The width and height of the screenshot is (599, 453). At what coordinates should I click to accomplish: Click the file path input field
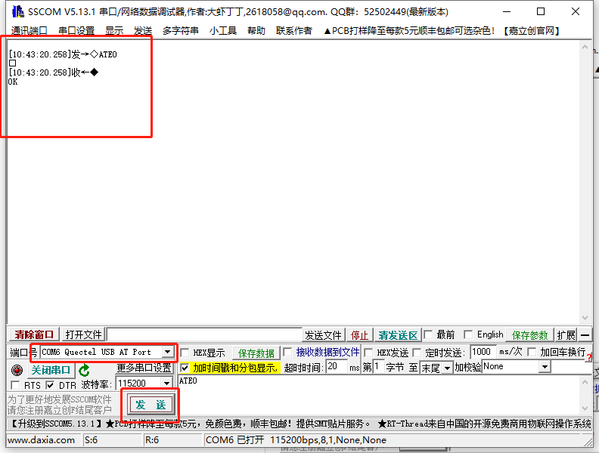coord(204,334)
